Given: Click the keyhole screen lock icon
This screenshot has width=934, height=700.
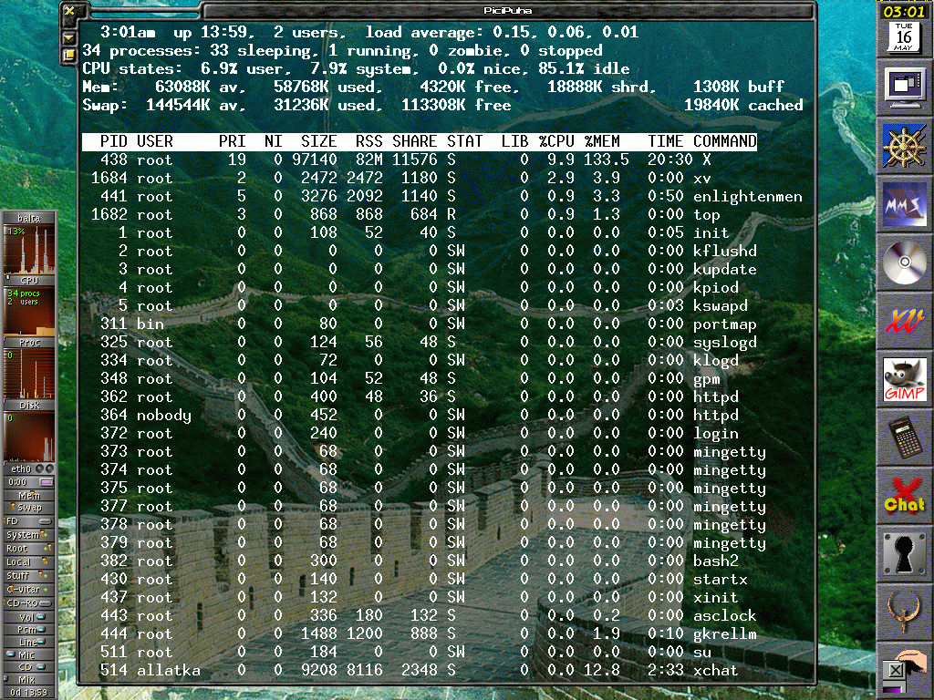Looking at the screenshot, I should (x=904, y=554).
